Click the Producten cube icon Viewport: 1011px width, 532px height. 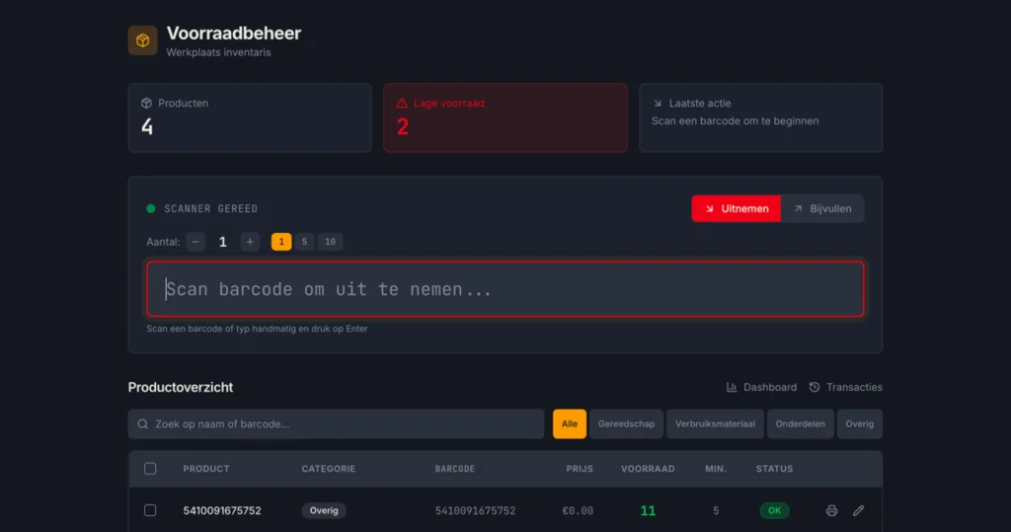point(146,104)
